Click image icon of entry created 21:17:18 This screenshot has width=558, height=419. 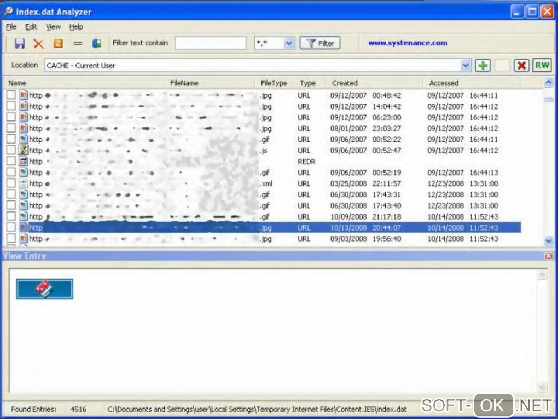tap(24, 216)
